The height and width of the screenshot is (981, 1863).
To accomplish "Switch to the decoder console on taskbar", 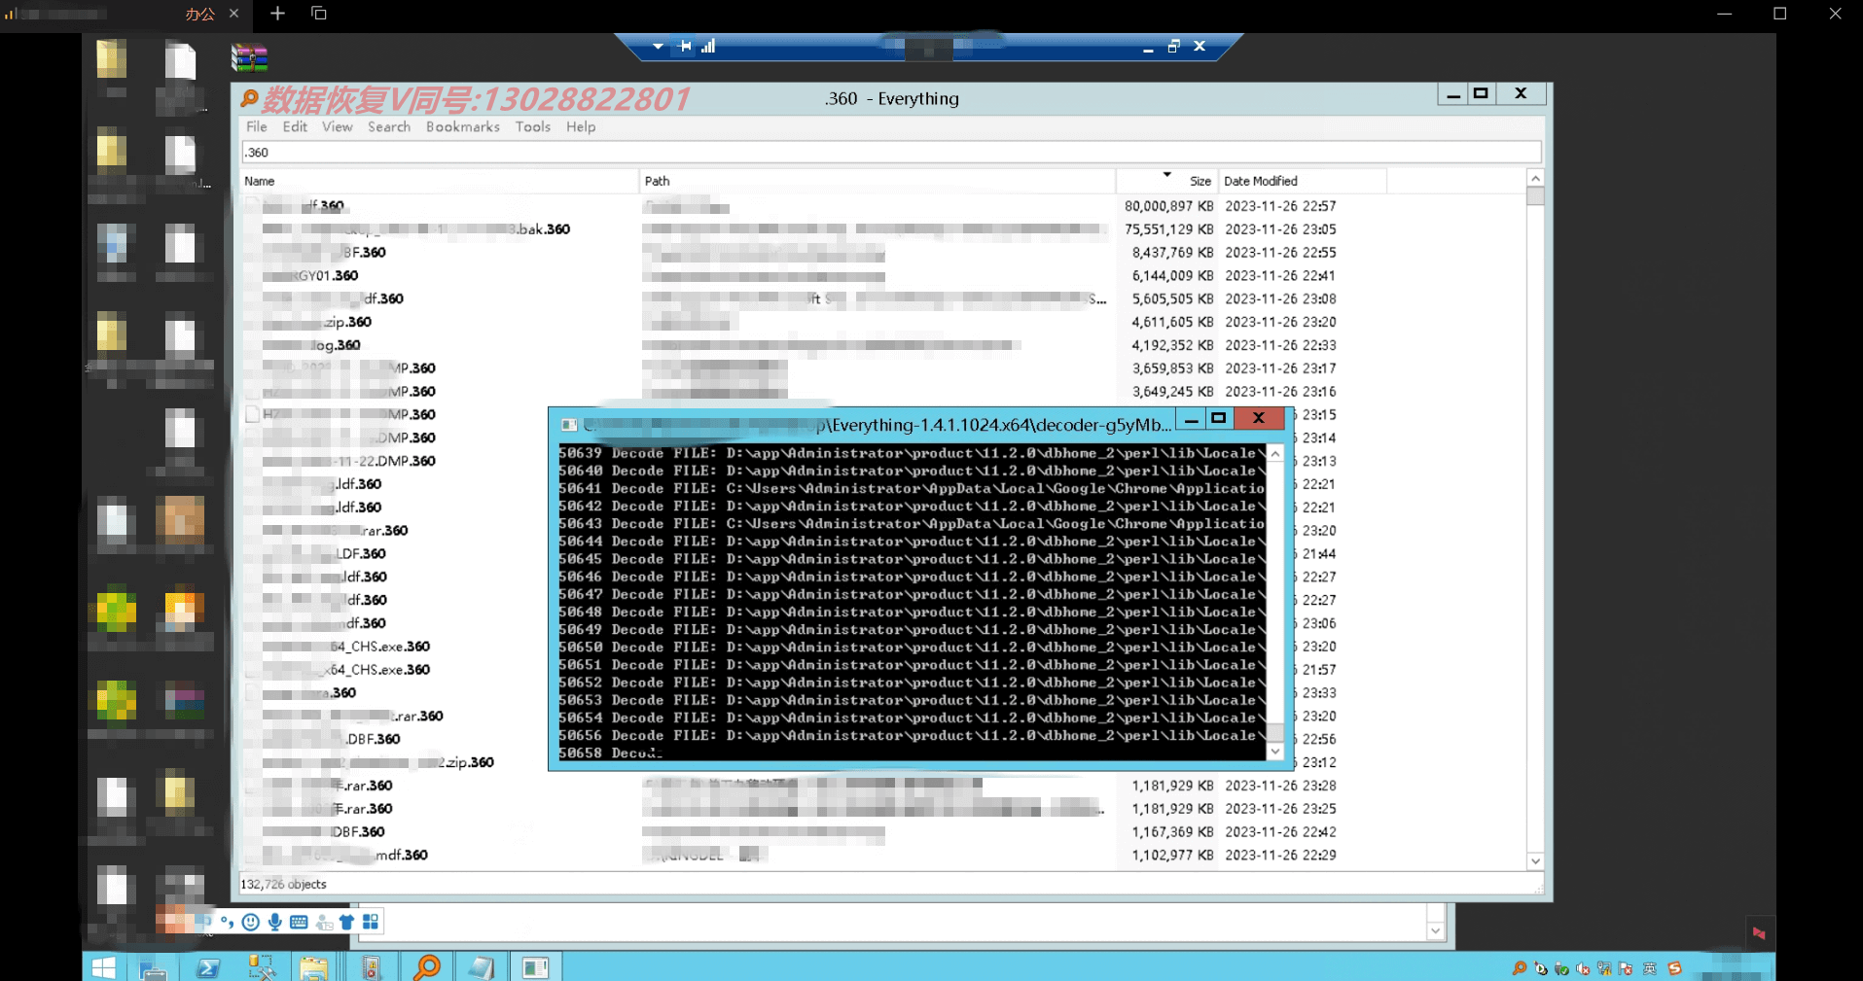I will 535,967.
